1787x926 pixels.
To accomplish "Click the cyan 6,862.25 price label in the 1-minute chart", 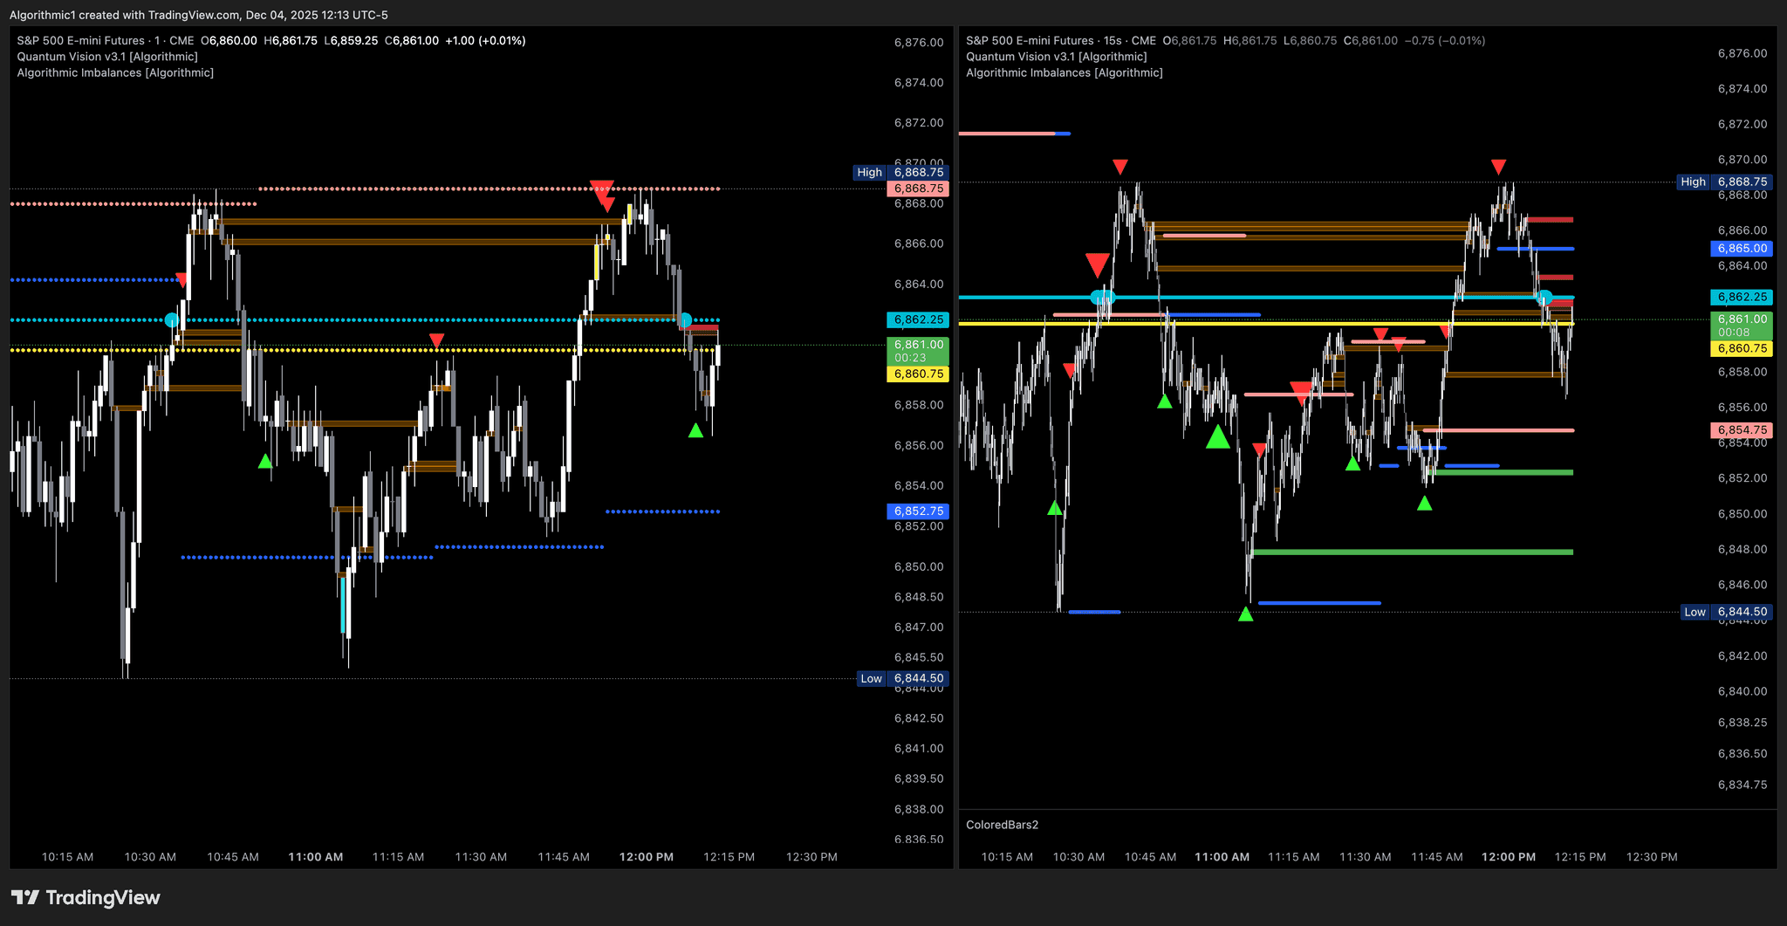I will click(x=918, y=320).
